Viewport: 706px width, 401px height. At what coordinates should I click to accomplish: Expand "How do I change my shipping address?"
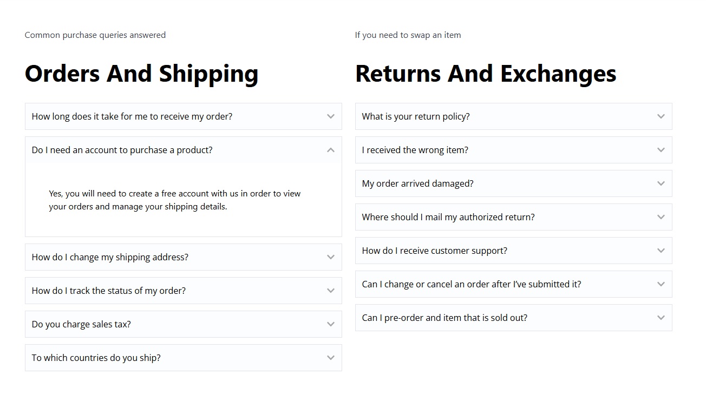click(x=110, y=257)
